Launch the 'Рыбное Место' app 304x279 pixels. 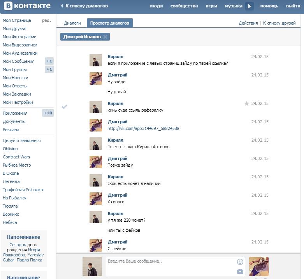(x=17, y=165)
